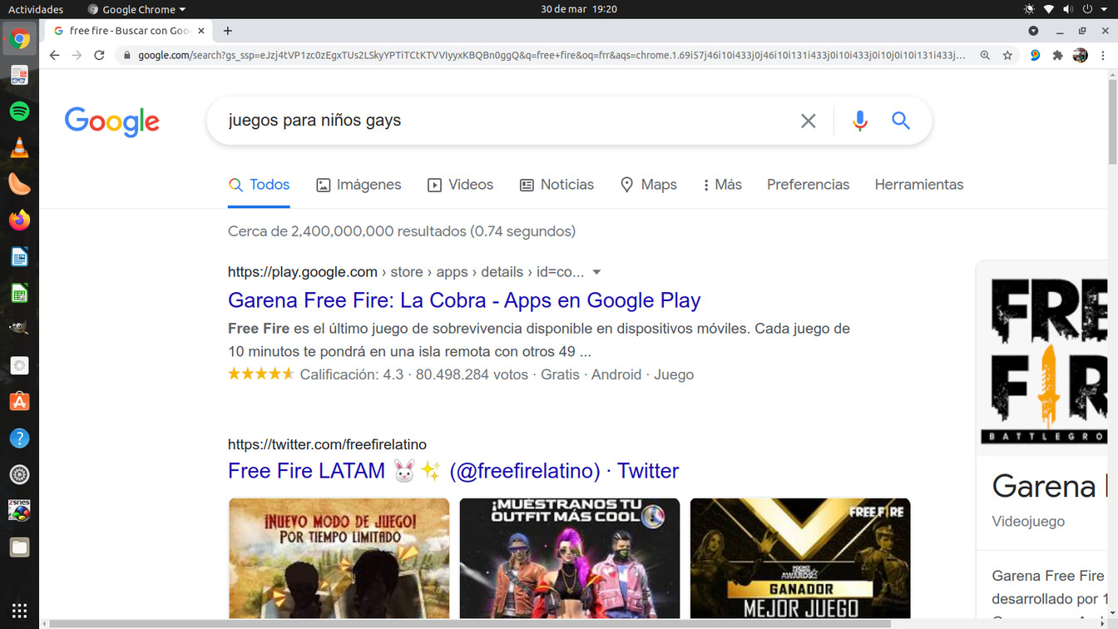Close the 'free fire - Buscar con Google' tab
This screenshot has height=629, width=1118.
[201, 31]
